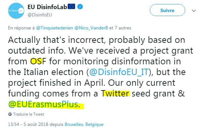Click the blue verified badge icon

[80, 7]
